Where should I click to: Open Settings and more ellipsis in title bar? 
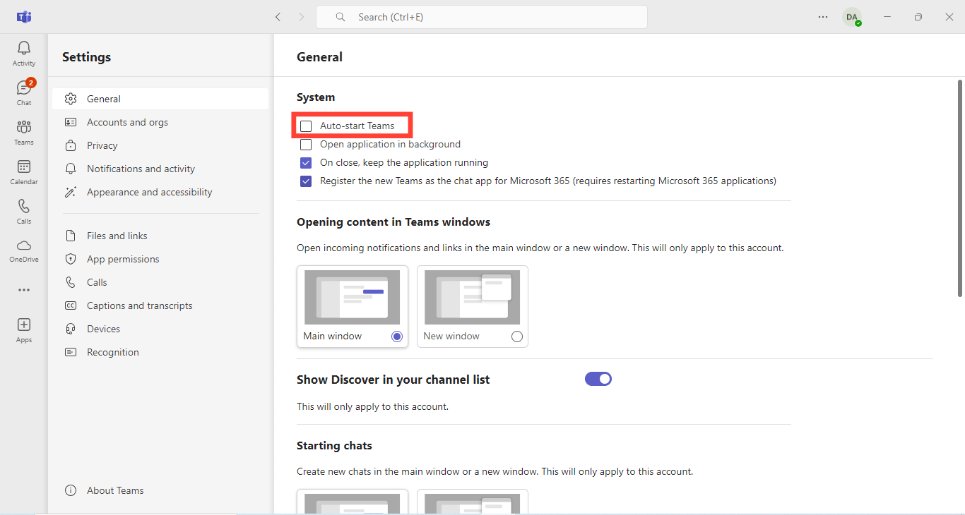tap(823, 17)
